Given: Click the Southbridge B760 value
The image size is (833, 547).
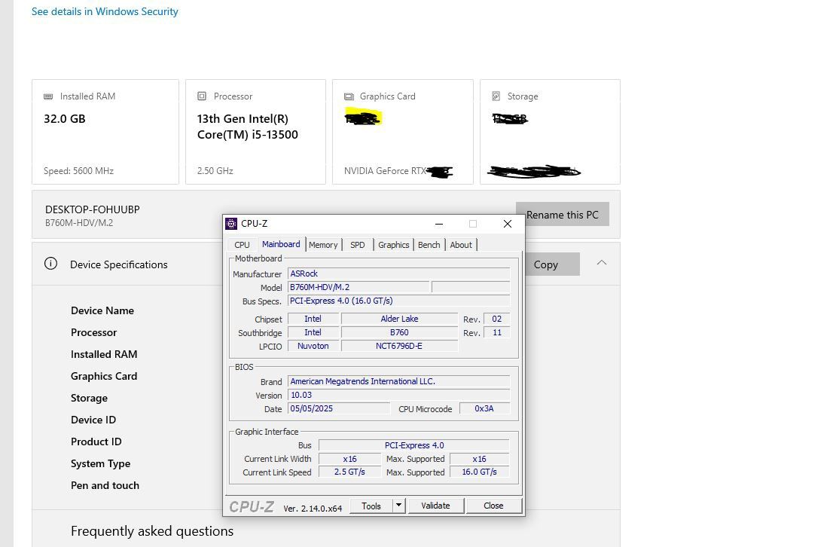Looking at the screenshot, I should coord(399,332).
